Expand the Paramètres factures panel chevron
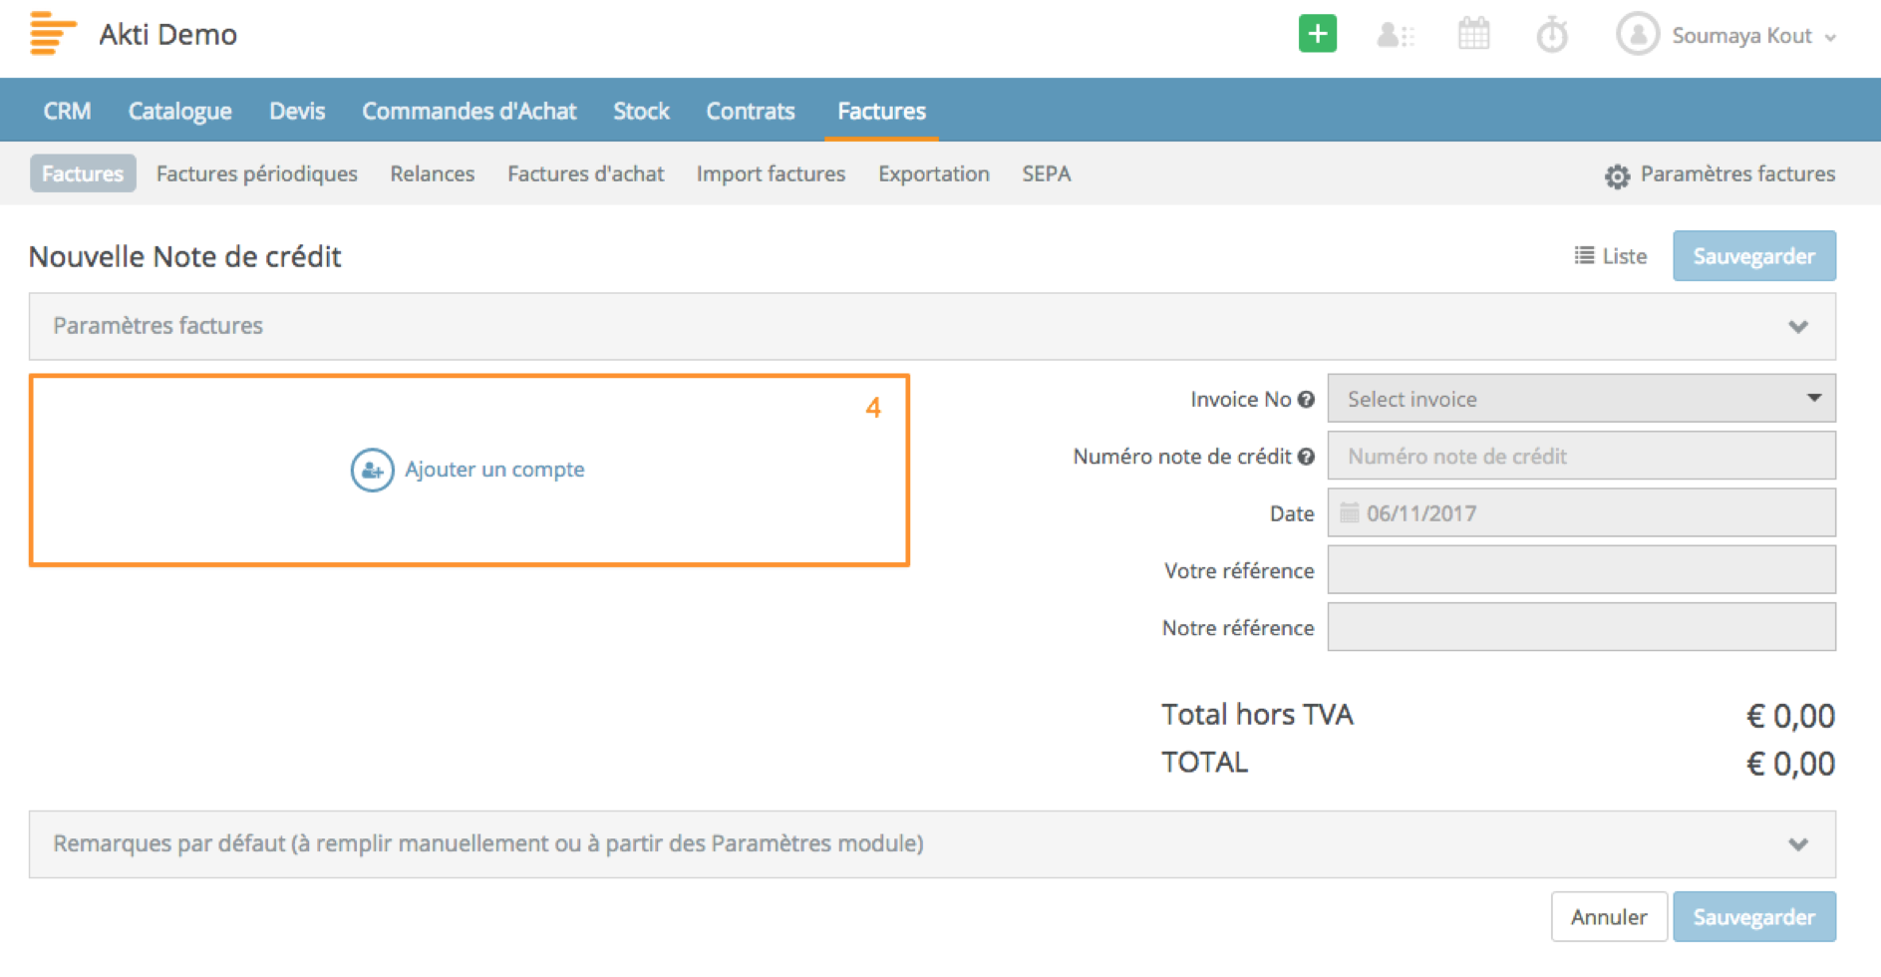The image size is (1881, 977). [x=1798, y=327]
